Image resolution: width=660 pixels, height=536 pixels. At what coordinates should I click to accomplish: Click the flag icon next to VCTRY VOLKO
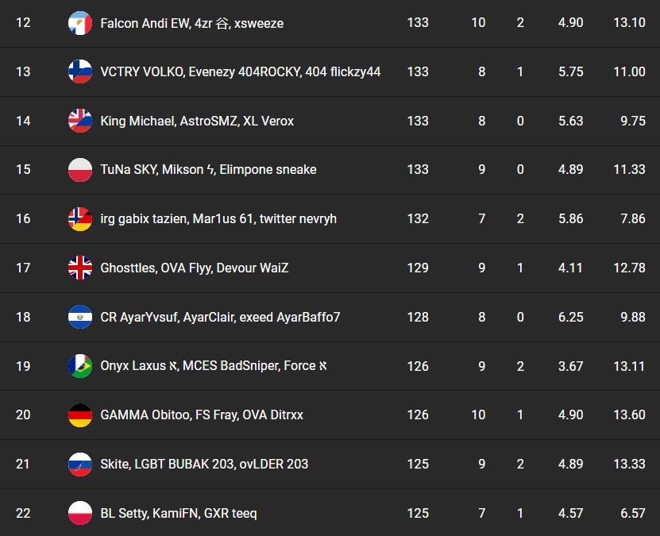click(80, 71)
